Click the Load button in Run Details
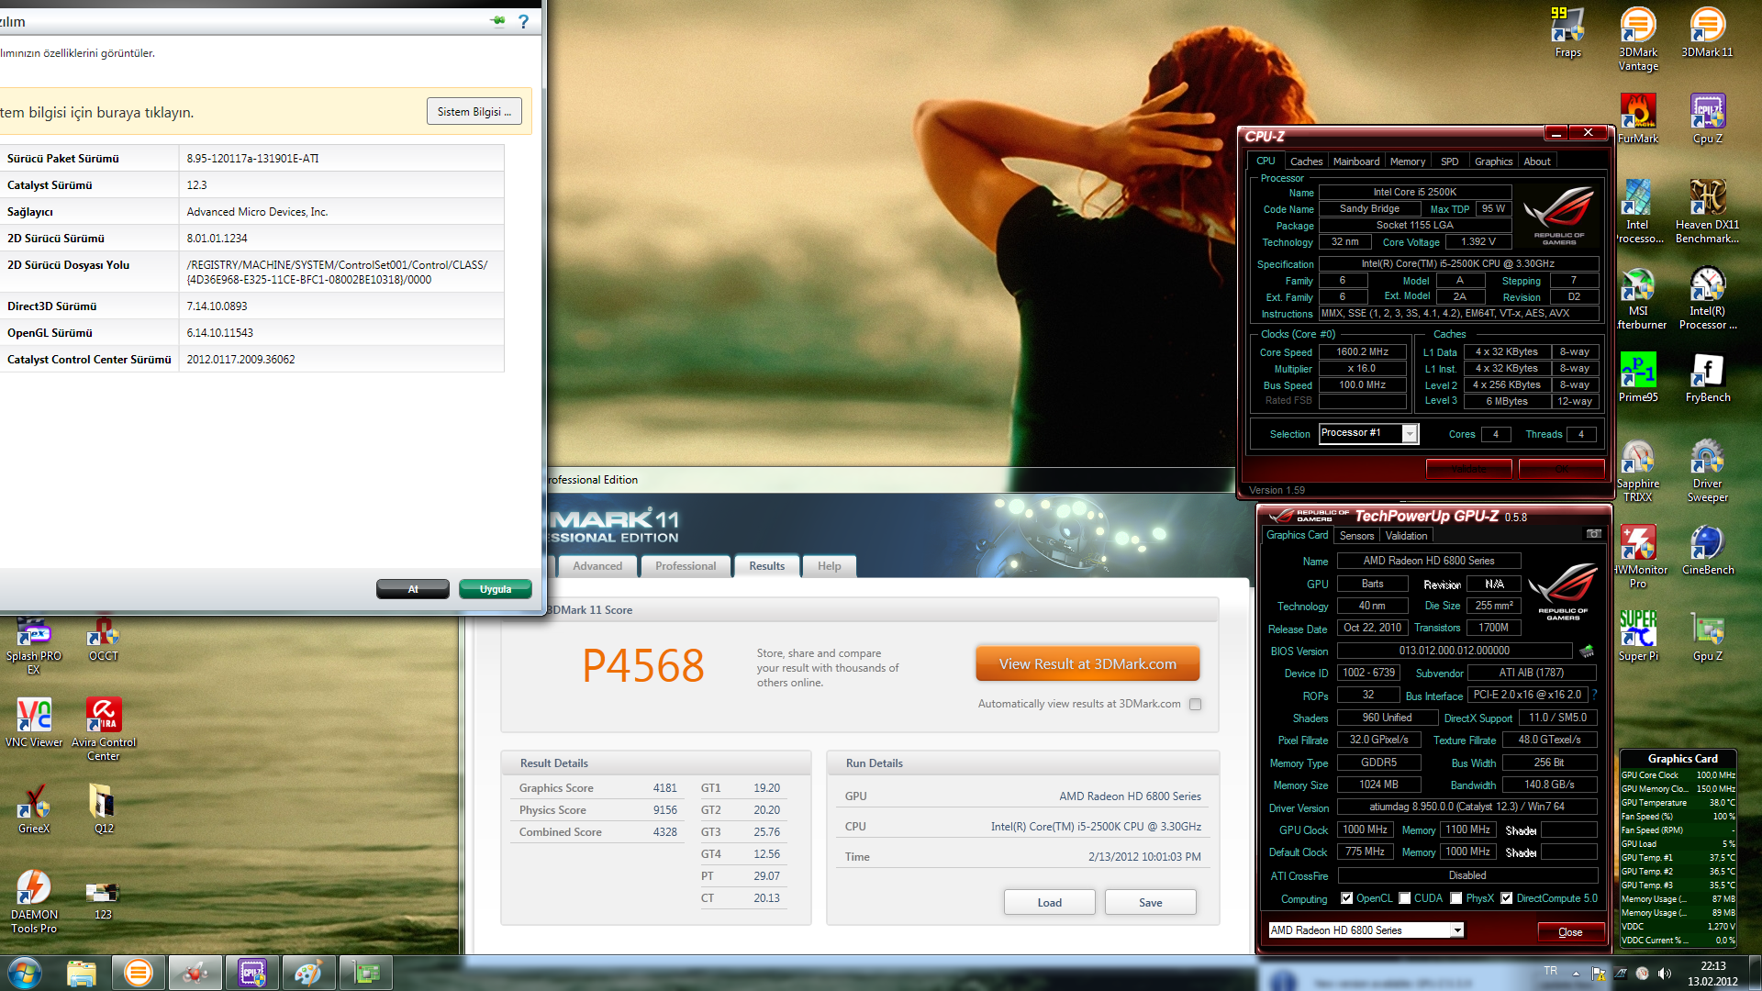This screenshot has height=991, width=1762. point(1049,903)
